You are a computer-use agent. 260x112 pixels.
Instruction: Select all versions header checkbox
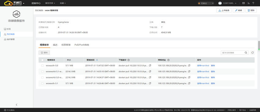click(x=43, y=60)
